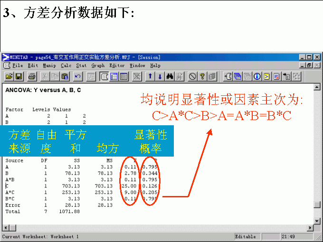This screenshot has width=323, height=242.
Task: Click the Cancel circle-slash icon
Action: click(x=192, y=76)
